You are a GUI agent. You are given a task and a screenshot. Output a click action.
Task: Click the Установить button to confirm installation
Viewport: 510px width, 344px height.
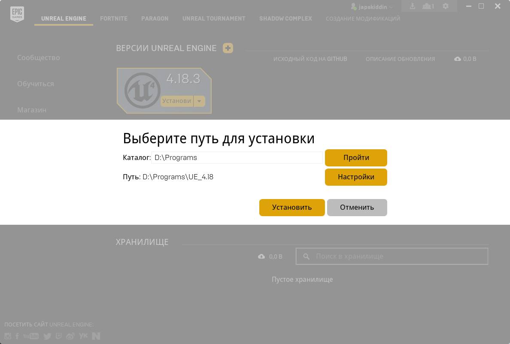pyautogui.click(x=292, y=207)
